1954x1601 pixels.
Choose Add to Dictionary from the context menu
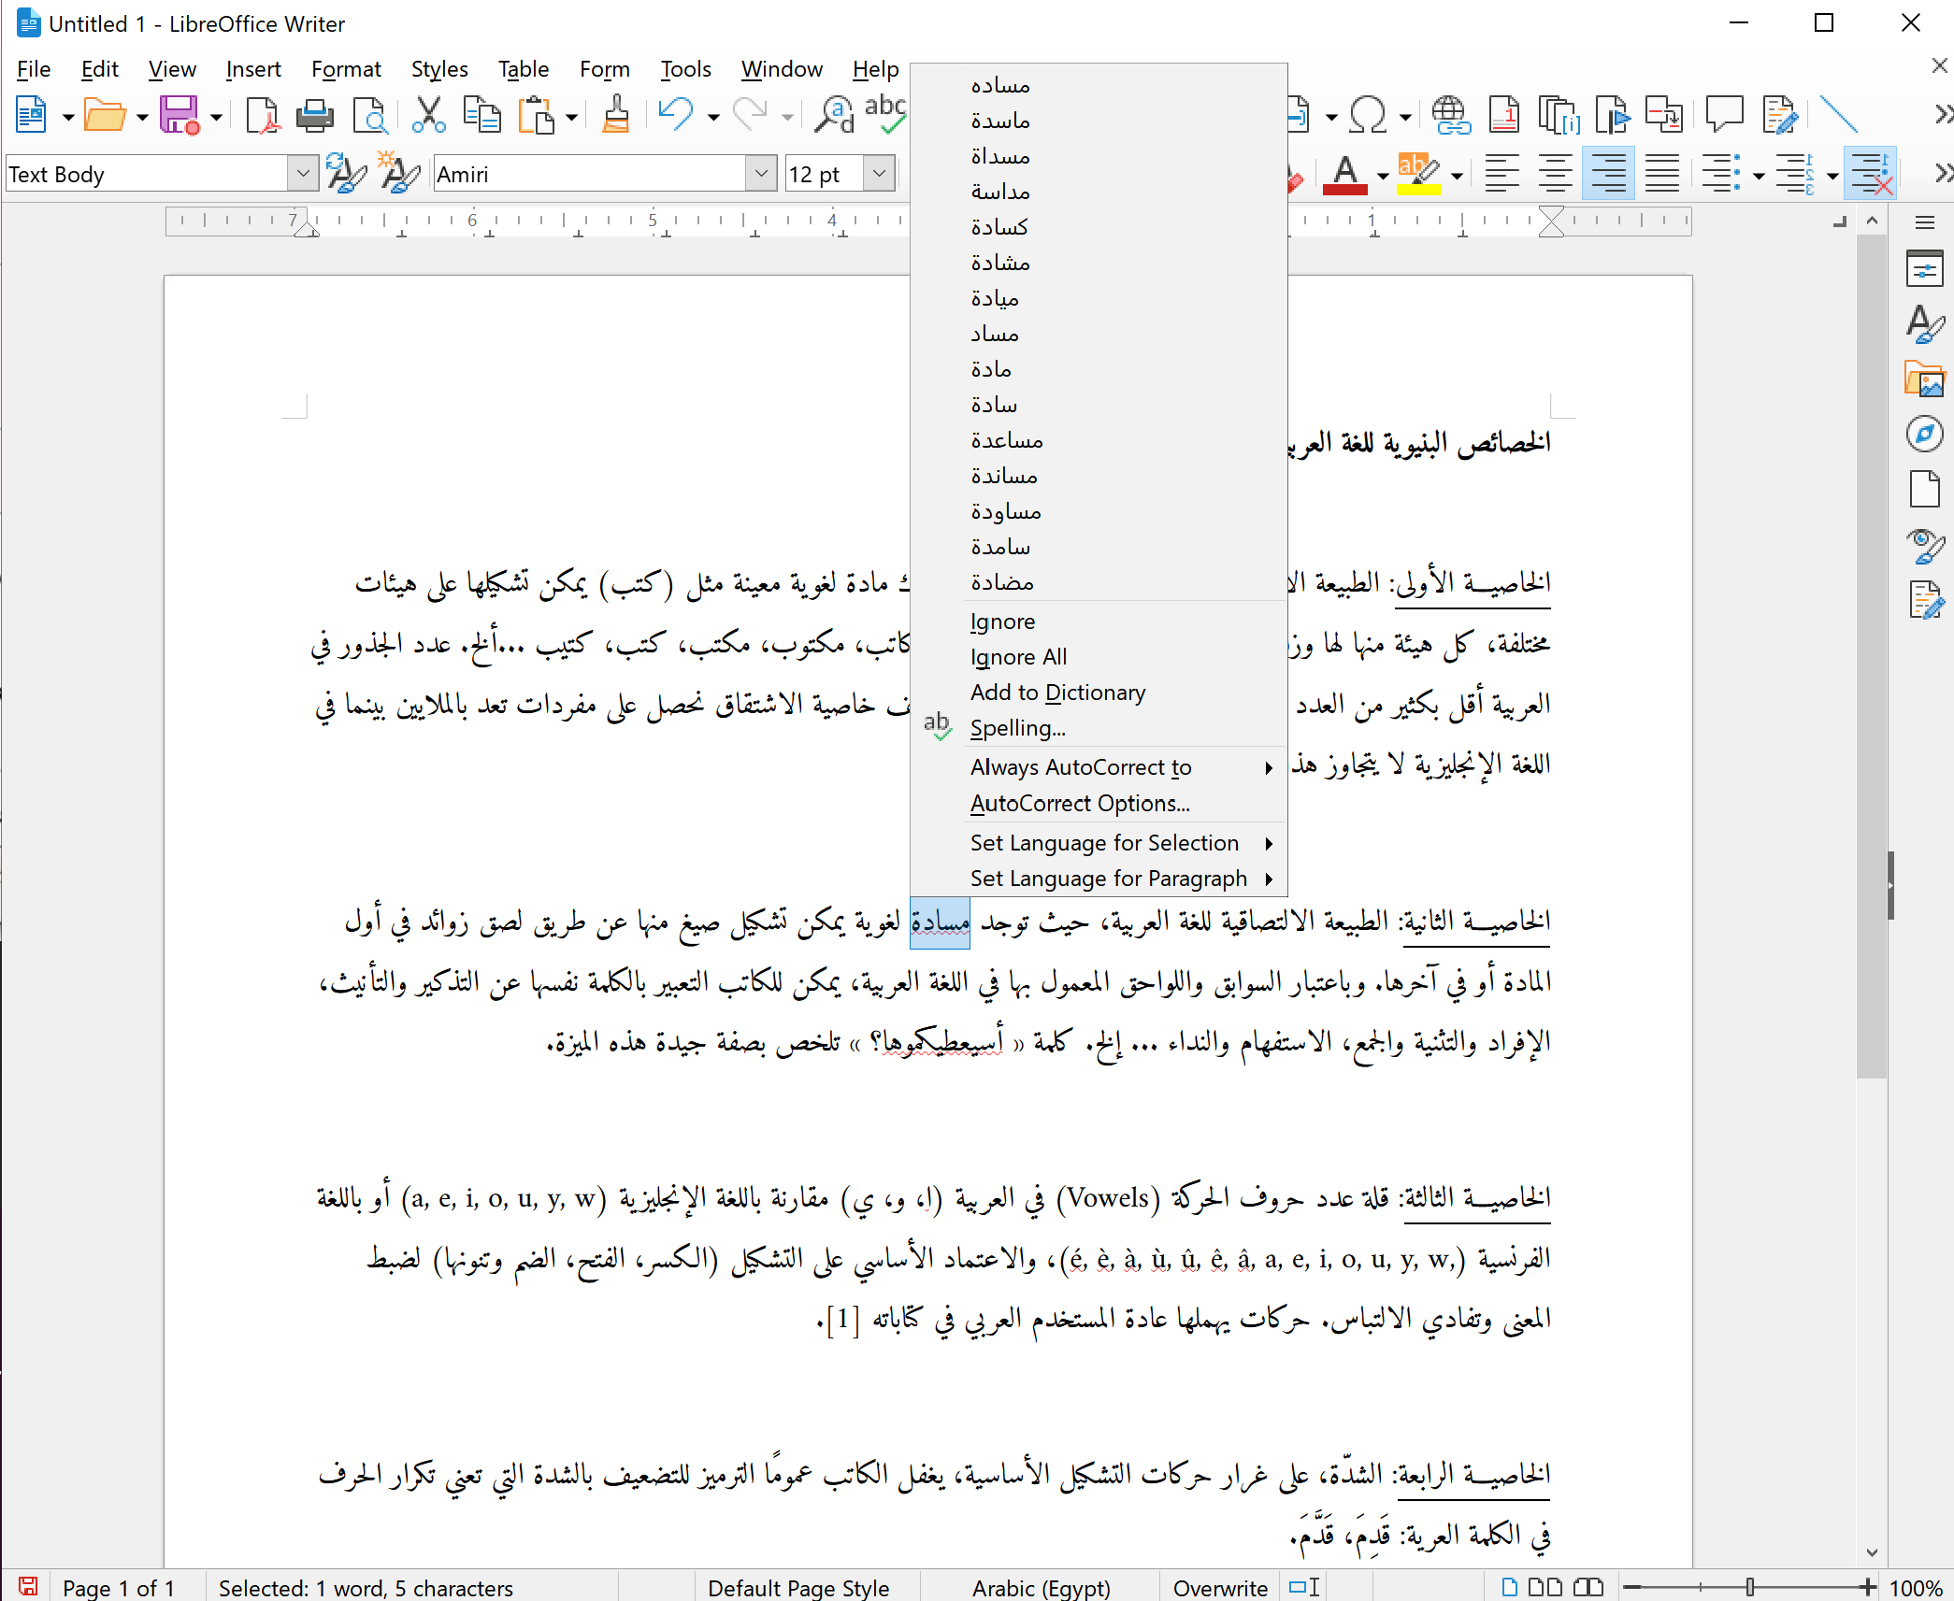click(x=1057, y=693)
